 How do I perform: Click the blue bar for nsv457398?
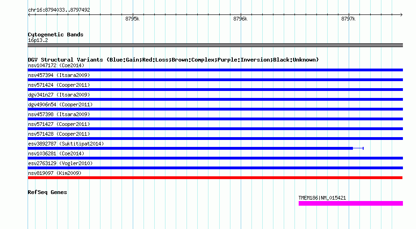(x=215, y=119)
